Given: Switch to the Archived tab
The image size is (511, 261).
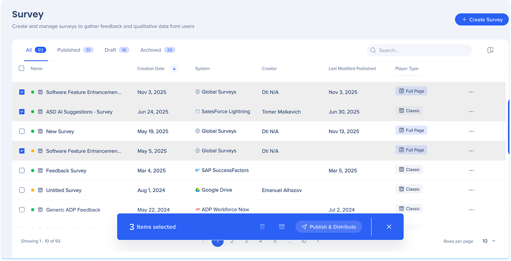Looking at the screenshot, I should click(157, 50).
